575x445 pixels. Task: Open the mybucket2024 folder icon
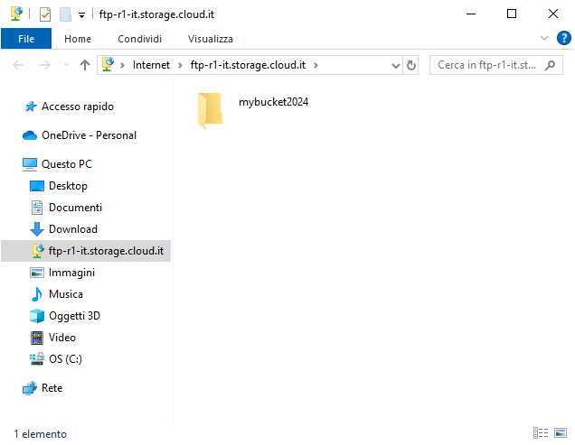(x=210, y=110)
